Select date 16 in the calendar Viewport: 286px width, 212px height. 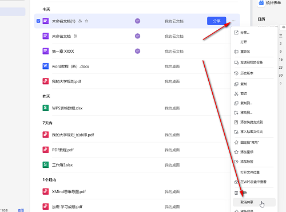click(x=281, y=60)
